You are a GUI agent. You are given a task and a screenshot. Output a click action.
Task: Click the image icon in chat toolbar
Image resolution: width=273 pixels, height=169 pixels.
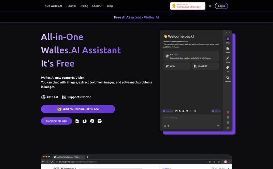pyautogui.click(x=187, y=111)
